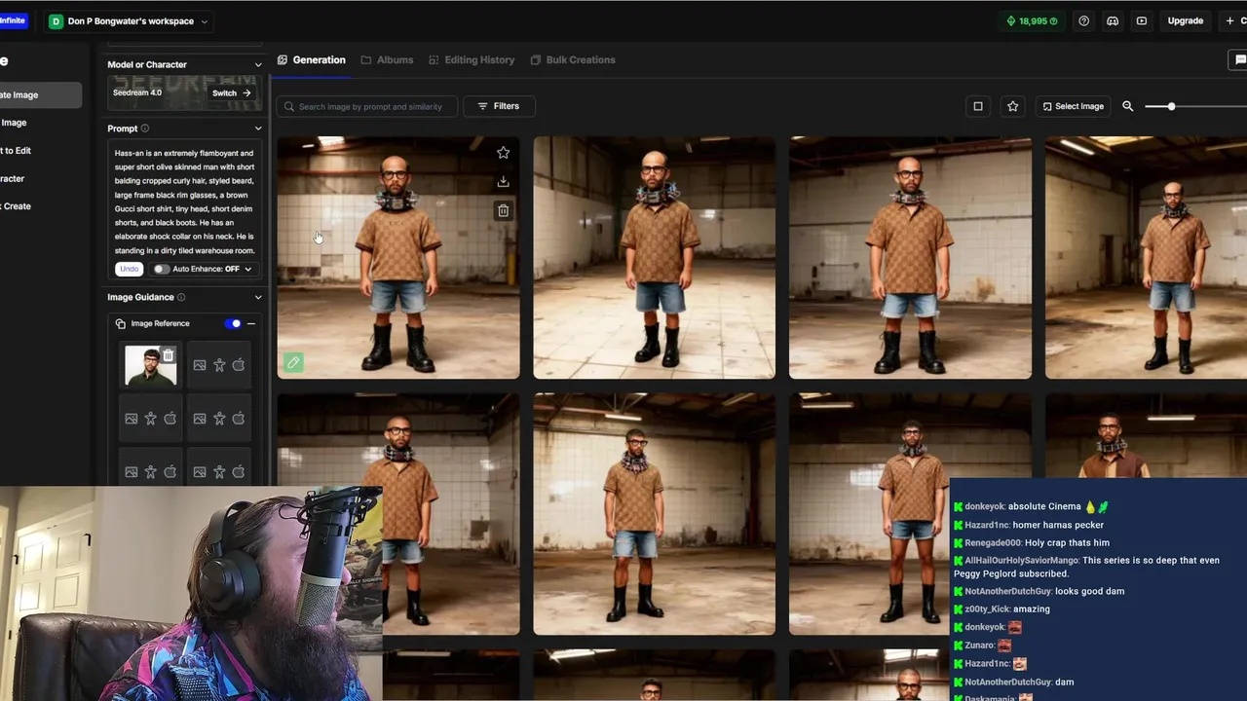This screenshot has height=701, width=1247.
Task: Open the Don P Bongwater's workspace dropdown
Action: pyautogui.click(x=130, y=21)
